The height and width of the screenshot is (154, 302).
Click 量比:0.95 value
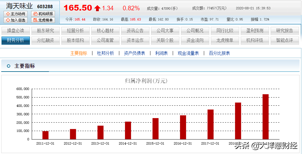pos(235,19)
